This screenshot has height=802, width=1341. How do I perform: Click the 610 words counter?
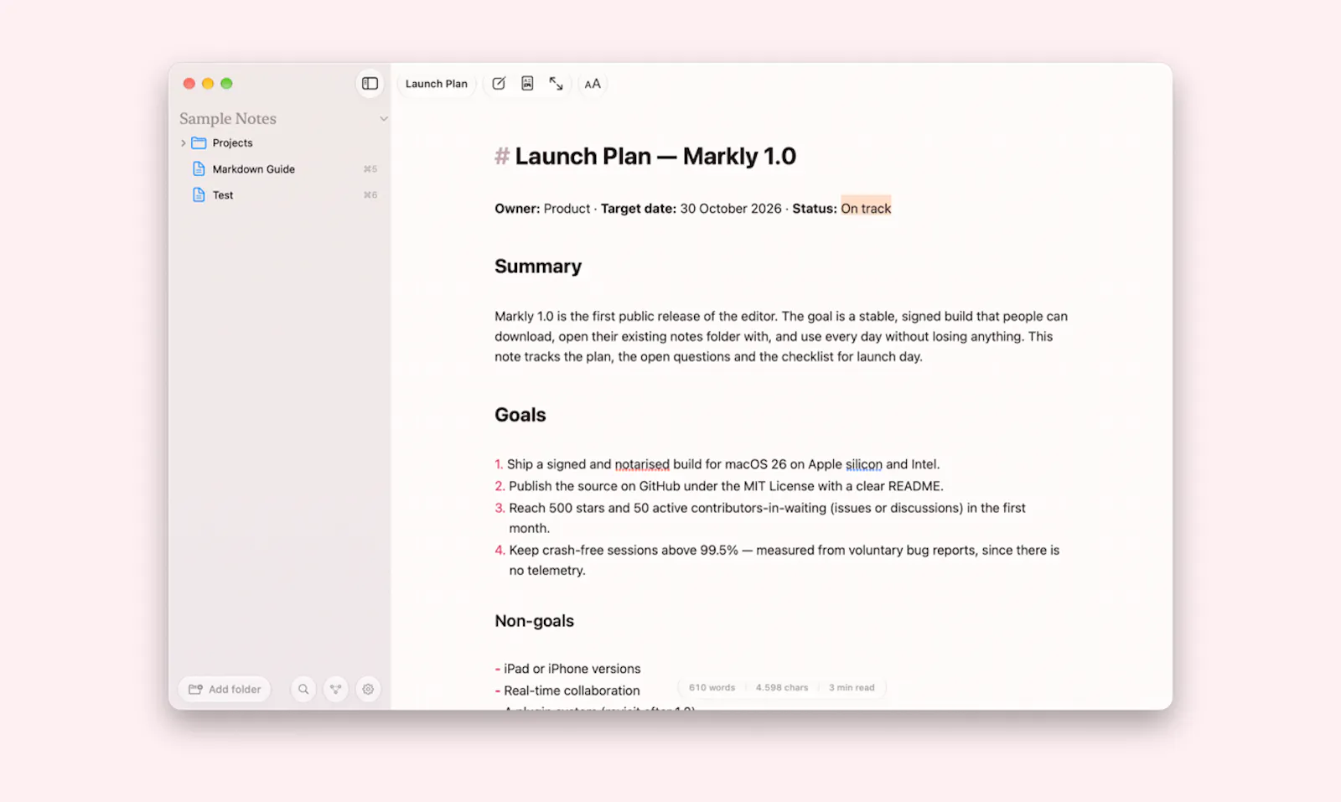coord(712,687)
